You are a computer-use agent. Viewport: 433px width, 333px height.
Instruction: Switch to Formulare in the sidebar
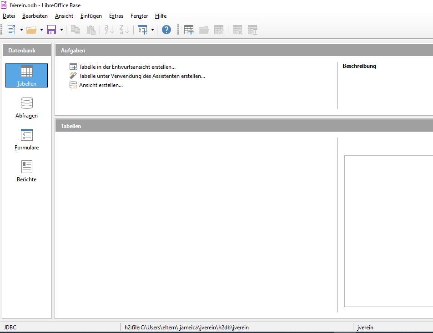click(26, 139)
